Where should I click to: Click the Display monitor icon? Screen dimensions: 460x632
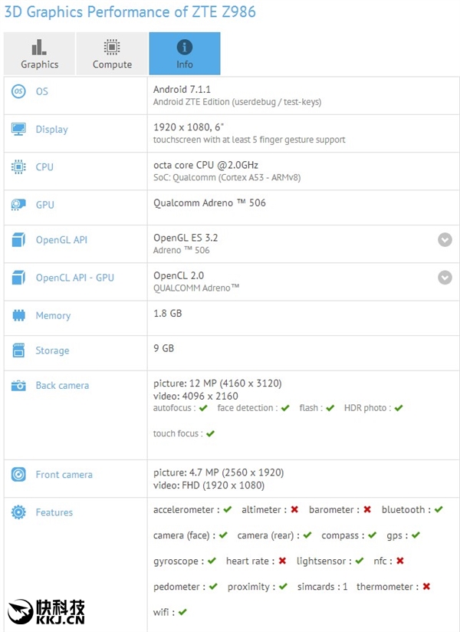tap(18, 129)
